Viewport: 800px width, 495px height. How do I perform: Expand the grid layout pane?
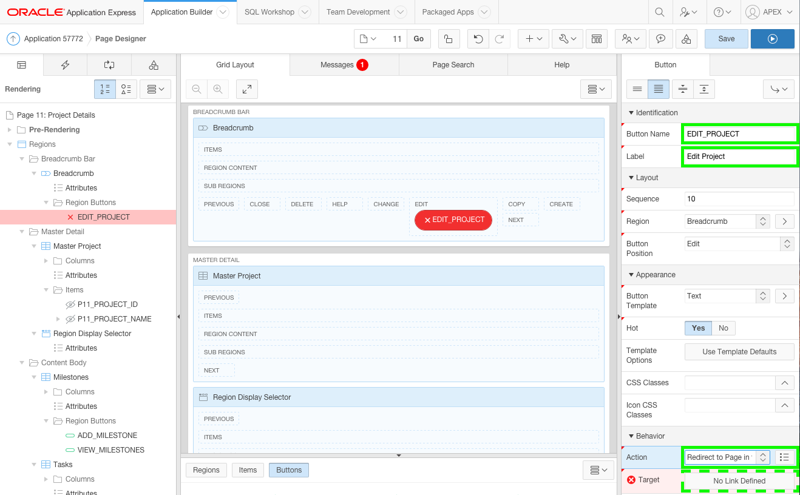(247, 89)
